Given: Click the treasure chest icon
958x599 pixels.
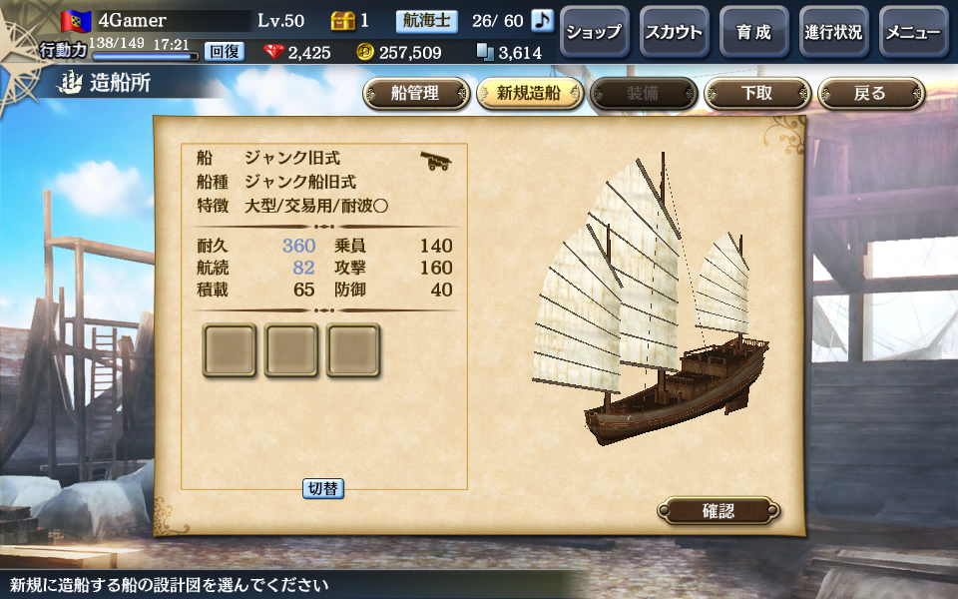Looking at the screenshot, I should tap(342, 21).
